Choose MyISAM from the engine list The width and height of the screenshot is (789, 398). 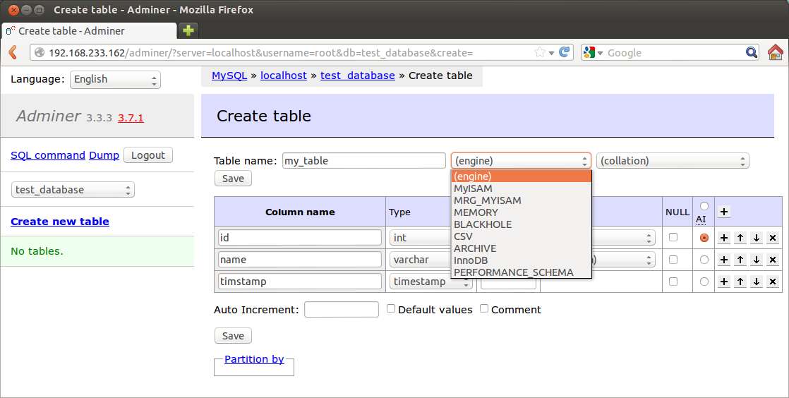point(521,188)
